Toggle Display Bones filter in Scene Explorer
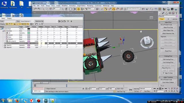 tap(28, 24)
